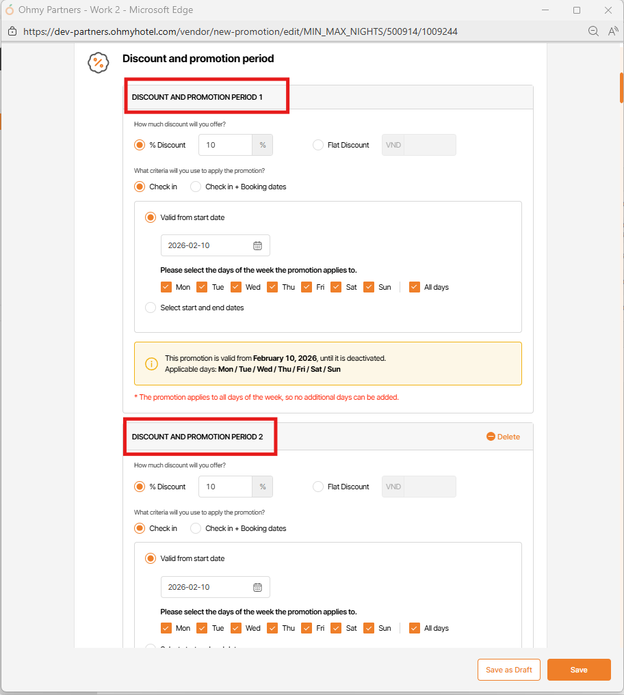This screenshot has height=695, width=624.
Task: Uncheck Sat in Period 2
Action: point(336,628)
